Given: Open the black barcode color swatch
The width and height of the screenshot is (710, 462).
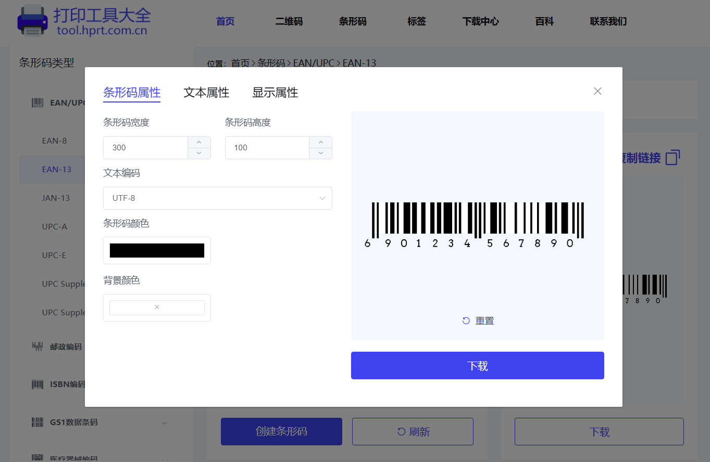Looking at the screenshot, I should click(157, 250).
